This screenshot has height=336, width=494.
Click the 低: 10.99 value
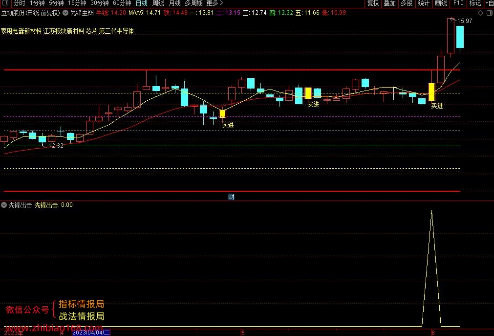(334, 13)
